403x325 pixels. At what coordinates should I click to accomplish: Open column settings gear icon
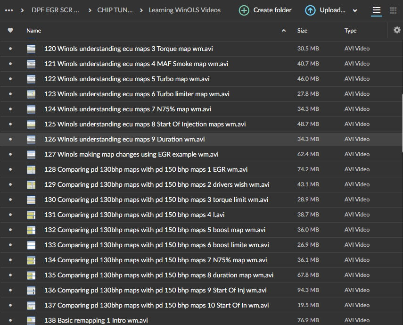[x=397, y=30]
